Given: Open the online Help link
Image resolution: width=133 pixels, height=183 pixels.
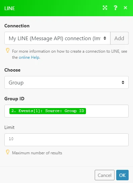Looking at the screenshot, I should pos(29,57).
